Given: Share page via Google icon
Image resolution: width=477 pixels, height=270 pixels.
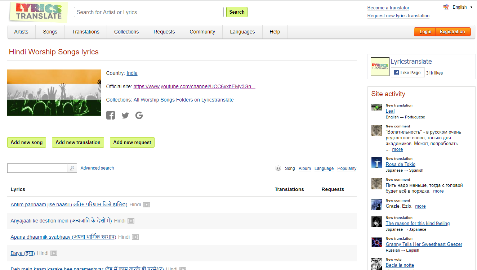Looking at the screenshot, I should tap(139, 116).
